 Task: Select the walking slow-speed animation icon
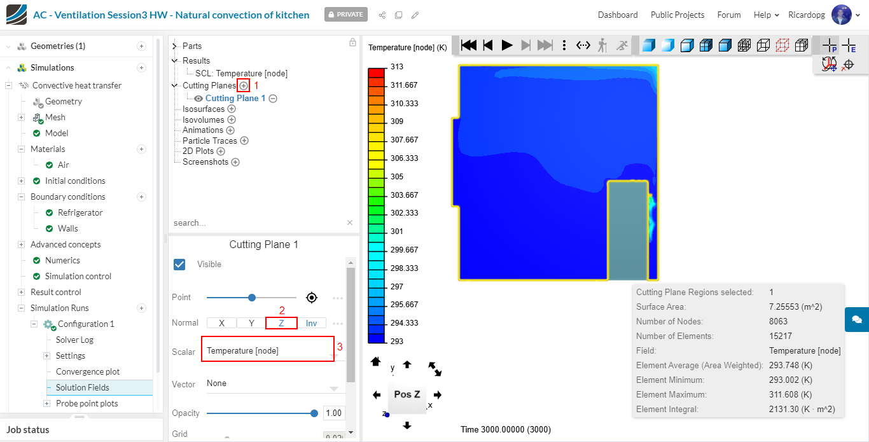coord(602,45)
